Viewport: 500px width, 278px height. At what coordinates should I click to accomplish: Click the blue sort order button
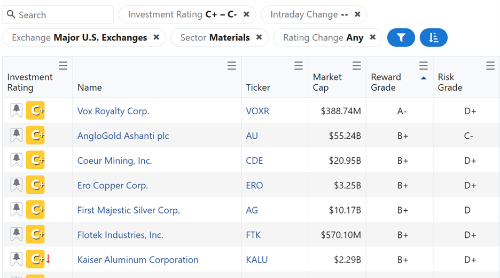point(433,38)
